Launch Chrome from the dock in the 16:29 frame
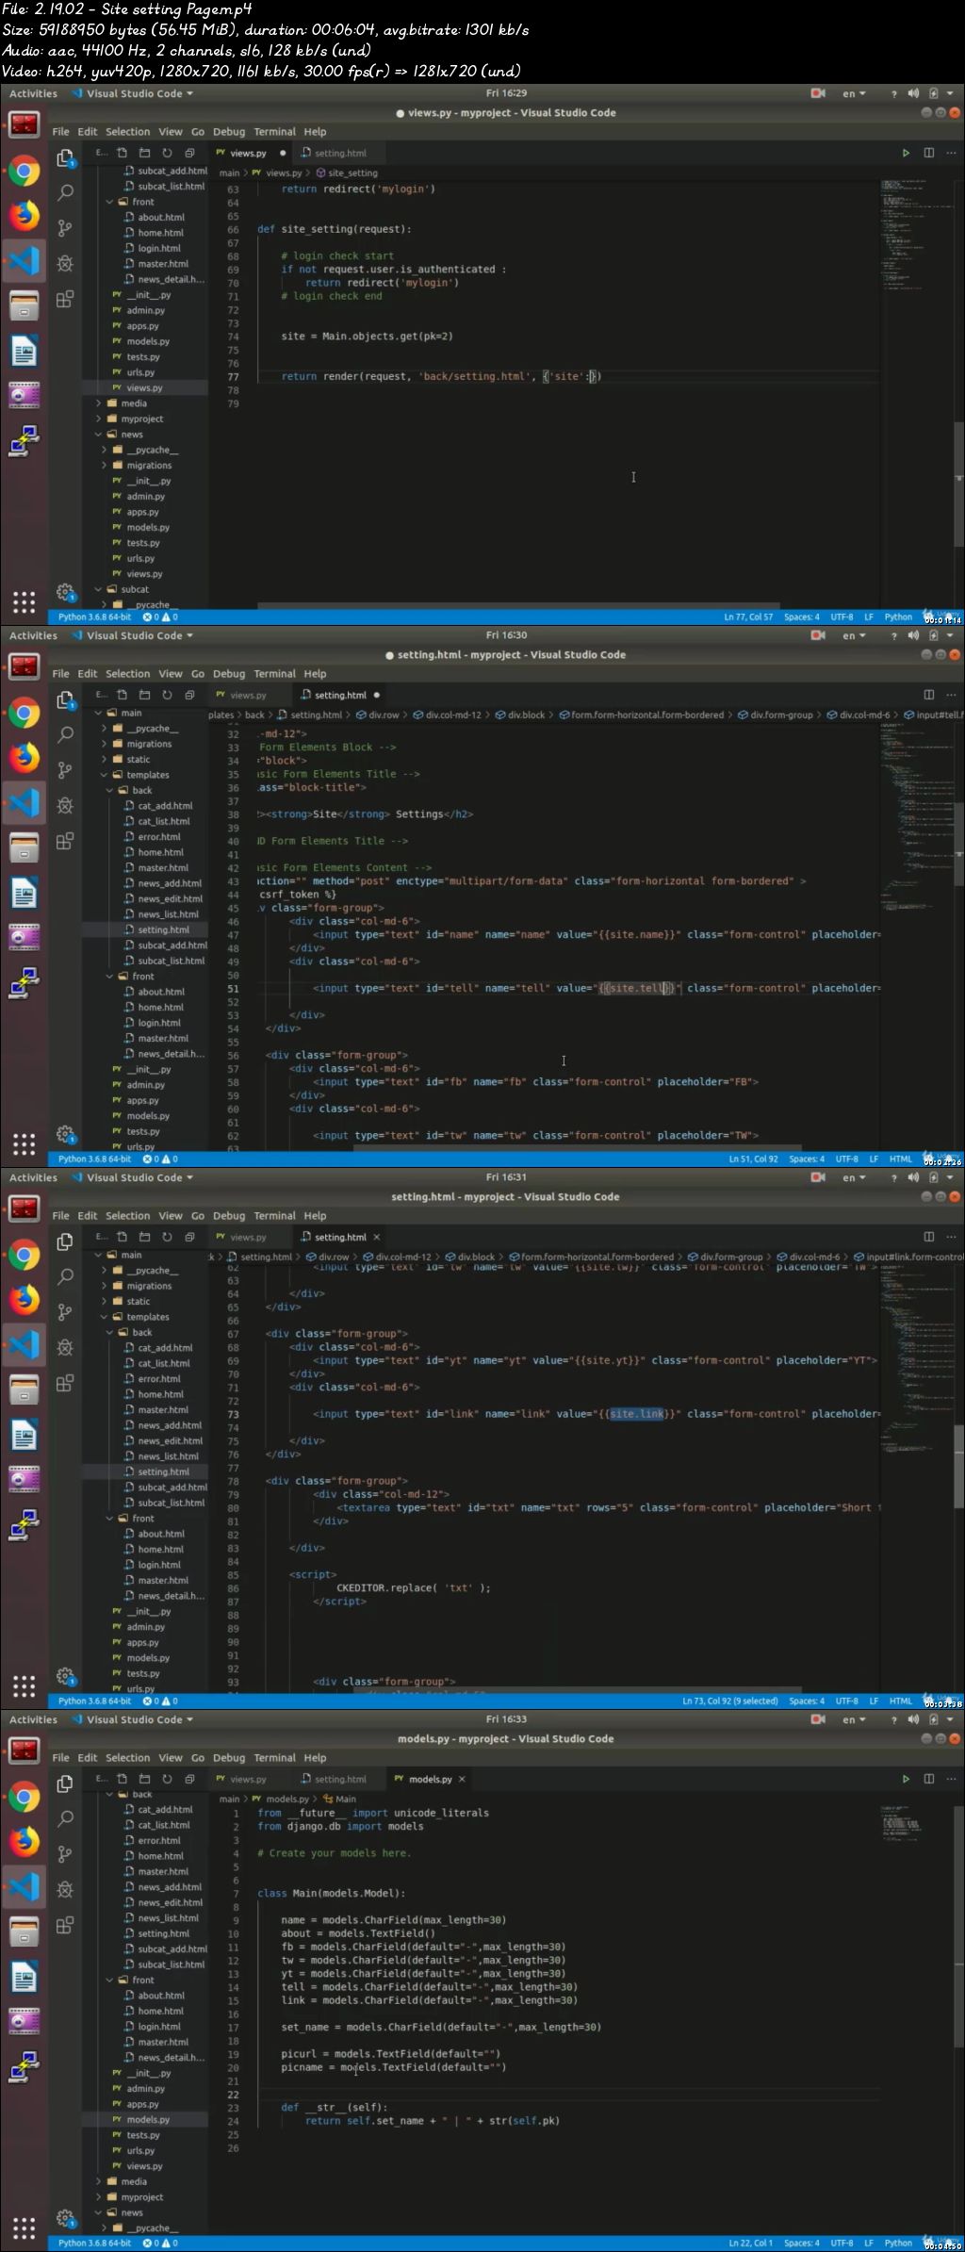965x2252 pixels. point(25,172)
